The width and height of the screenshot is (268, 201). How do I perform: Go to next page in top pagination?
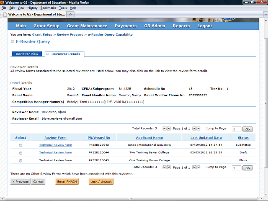point(194,129)
